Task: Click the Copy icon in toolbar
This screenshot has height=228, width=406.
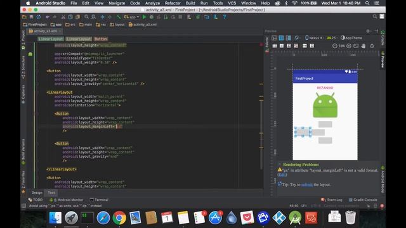Action: pos(70,17)
